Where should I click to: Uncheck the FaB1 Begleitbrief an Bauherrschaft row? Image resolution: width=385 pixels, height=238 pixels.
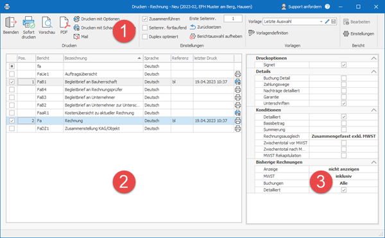pos(12,81)
